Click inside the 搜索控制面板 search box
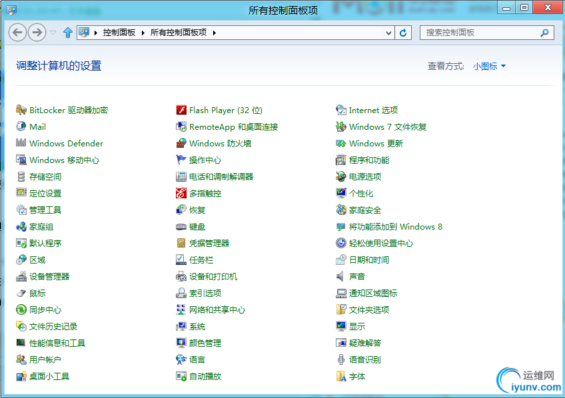 click(x=482, y=33)
